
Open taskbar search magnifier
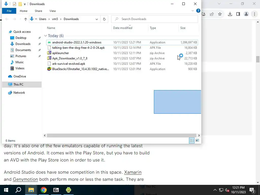tap(18, 190)
